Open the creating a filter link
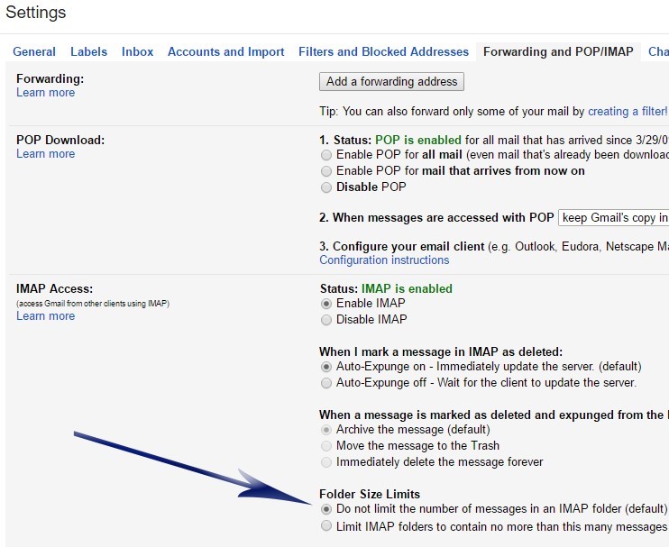Image resolution: width=669 pixels, height=547 pixels. coord(628,112)
